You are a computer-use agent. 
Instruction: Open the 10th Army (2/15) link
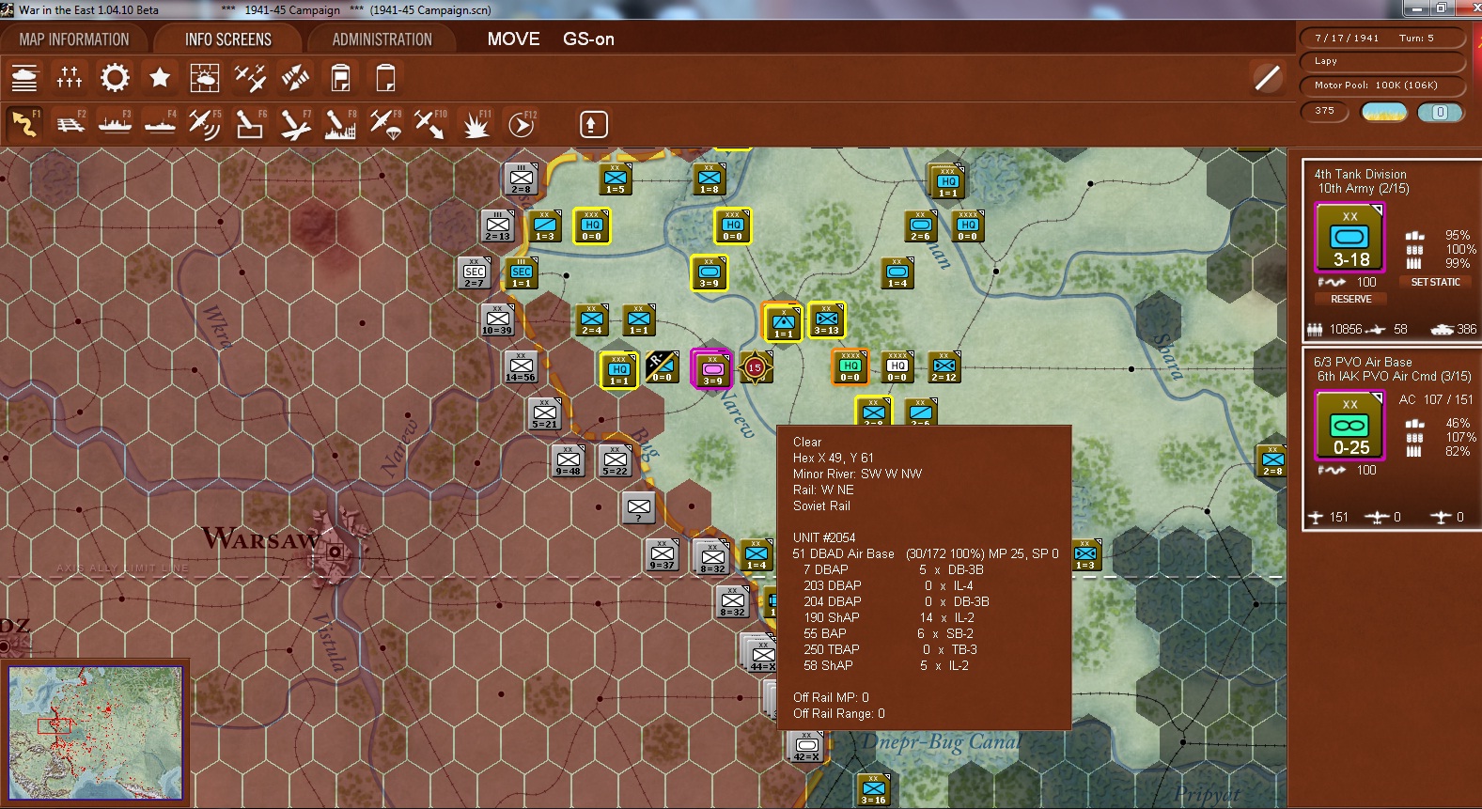(x=1363, y=188)
